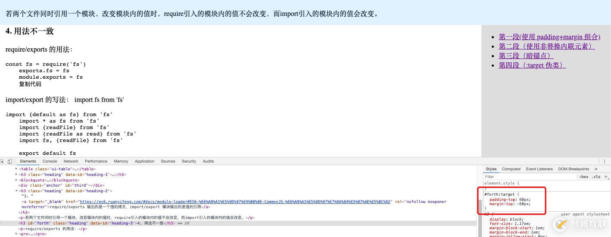Focus the Styles Filter input
The height and width of the screenshot is (237, 611).
(x=530, y=177)
